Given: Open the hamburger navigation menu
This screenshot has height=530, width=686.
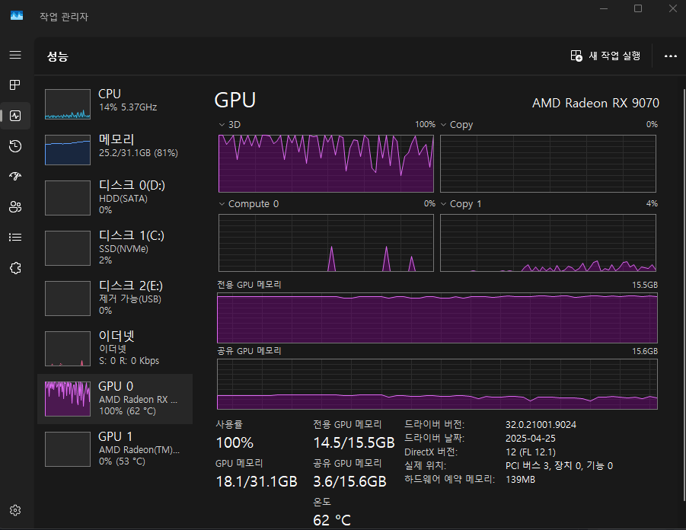Looking at the screenshot, I should (x=15, y=55).
